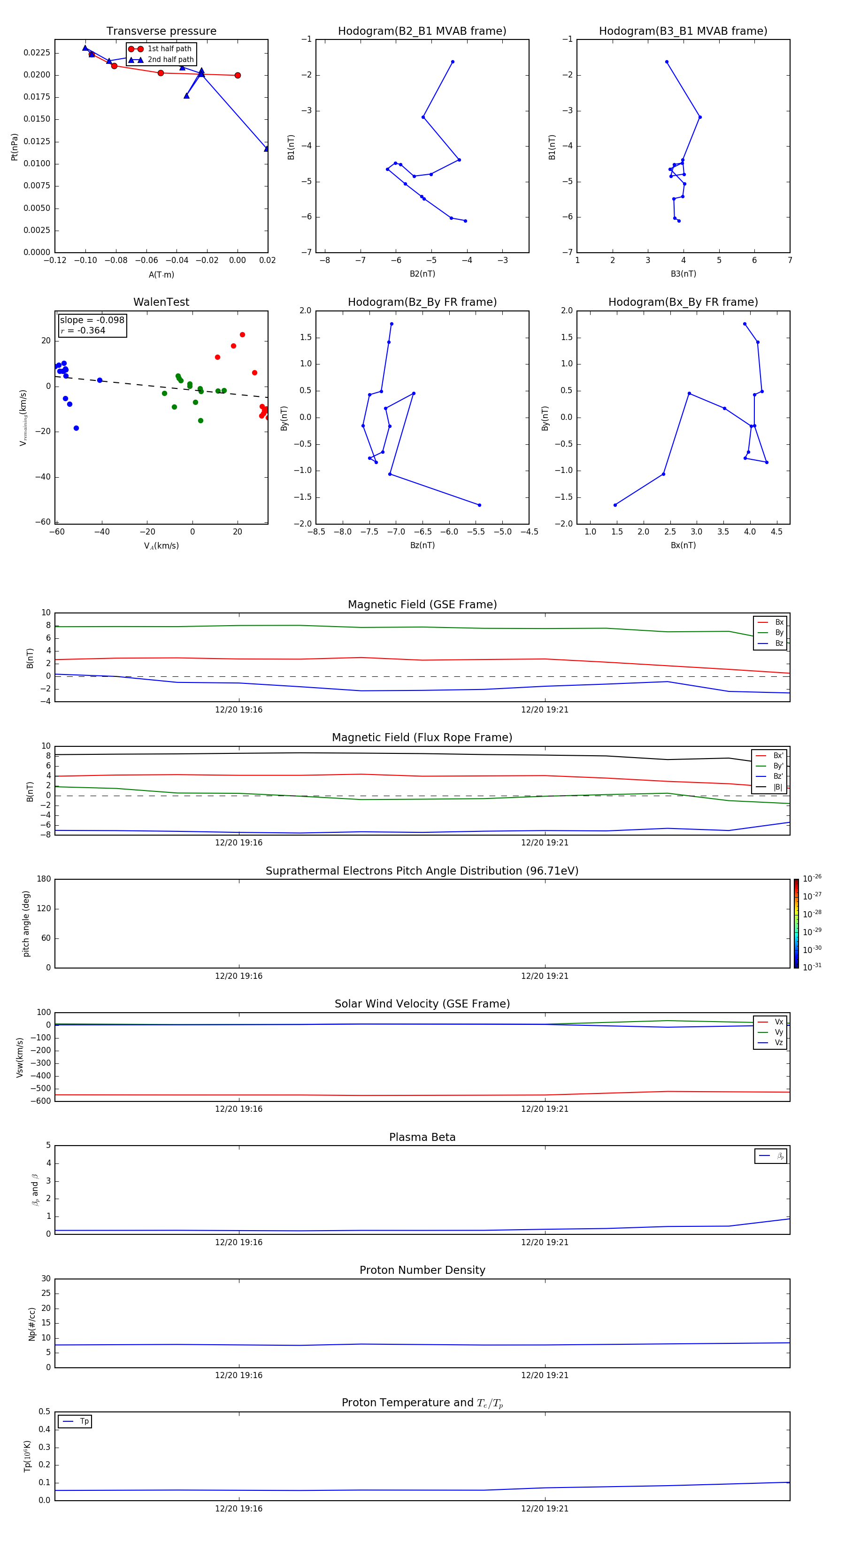The height and width of the screenshot is (1550, 845).
Task: Click the 'Magnetic Field (GSE Frame)' title
Action: point(422,604)
